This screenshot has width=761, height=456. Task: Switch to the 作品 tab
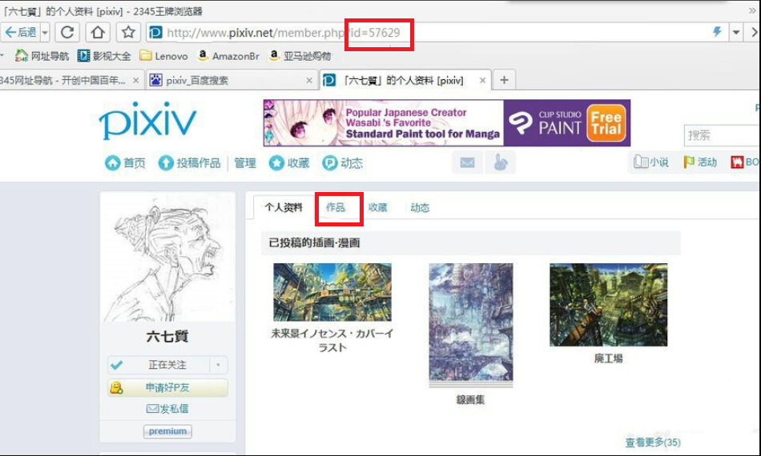pyautogui.click(x=336, y=207)
